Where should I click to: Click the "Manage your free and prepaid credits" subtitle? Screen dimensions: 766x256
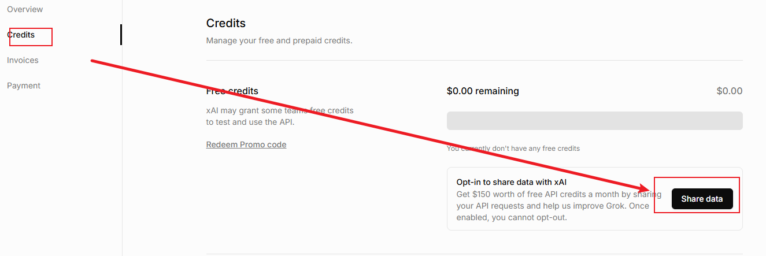tap(279, 40)
